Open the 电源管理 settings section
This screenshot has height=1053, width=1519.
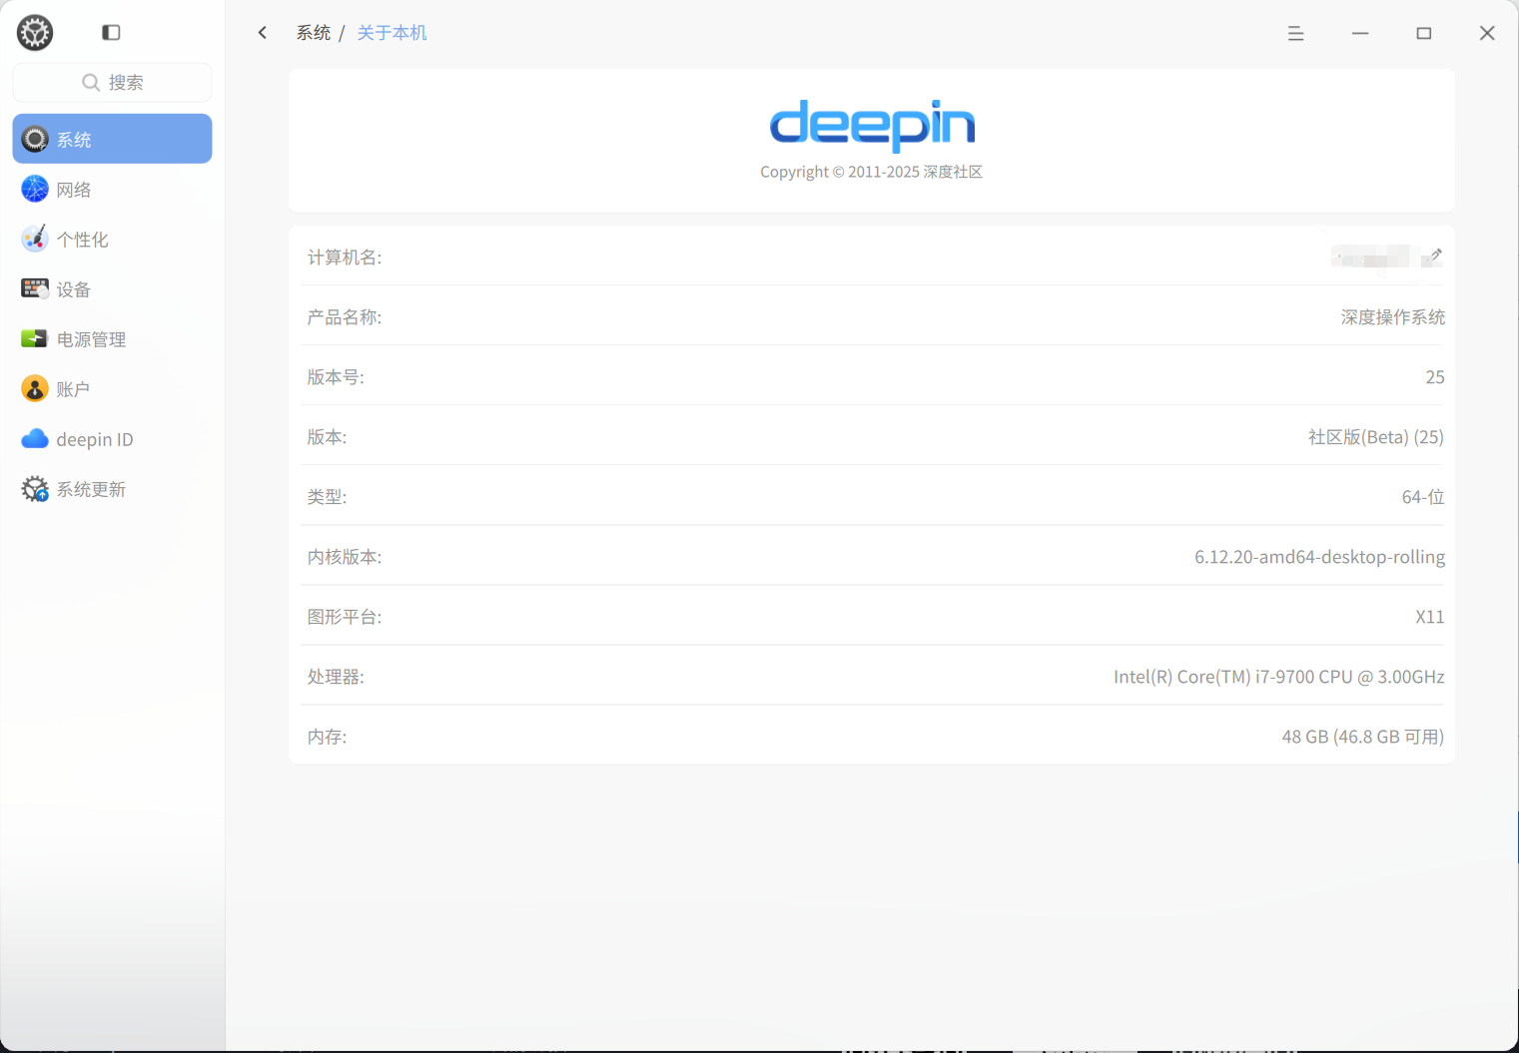[112, 338]
